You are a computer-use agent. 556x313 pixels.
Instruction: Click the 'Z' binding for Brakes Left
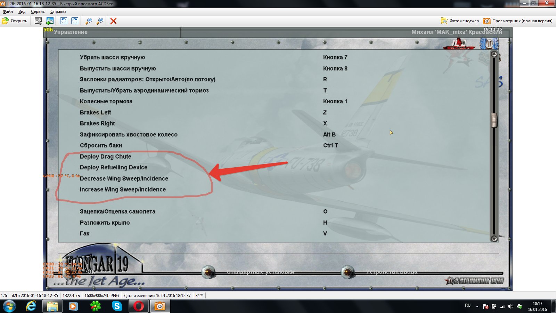click(x=325, y=112)
